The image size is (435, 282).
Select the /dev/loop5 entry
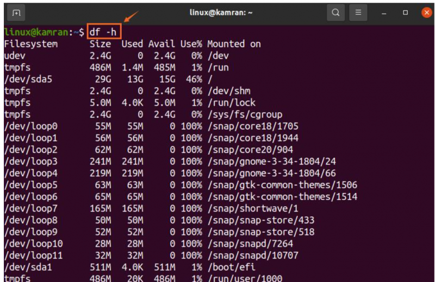pos(31,185)
